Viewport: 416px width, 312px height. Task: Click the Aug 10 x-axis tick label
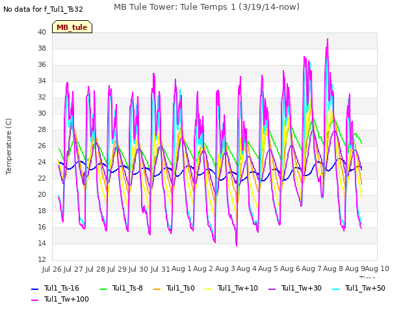click(x=377, y=268)
